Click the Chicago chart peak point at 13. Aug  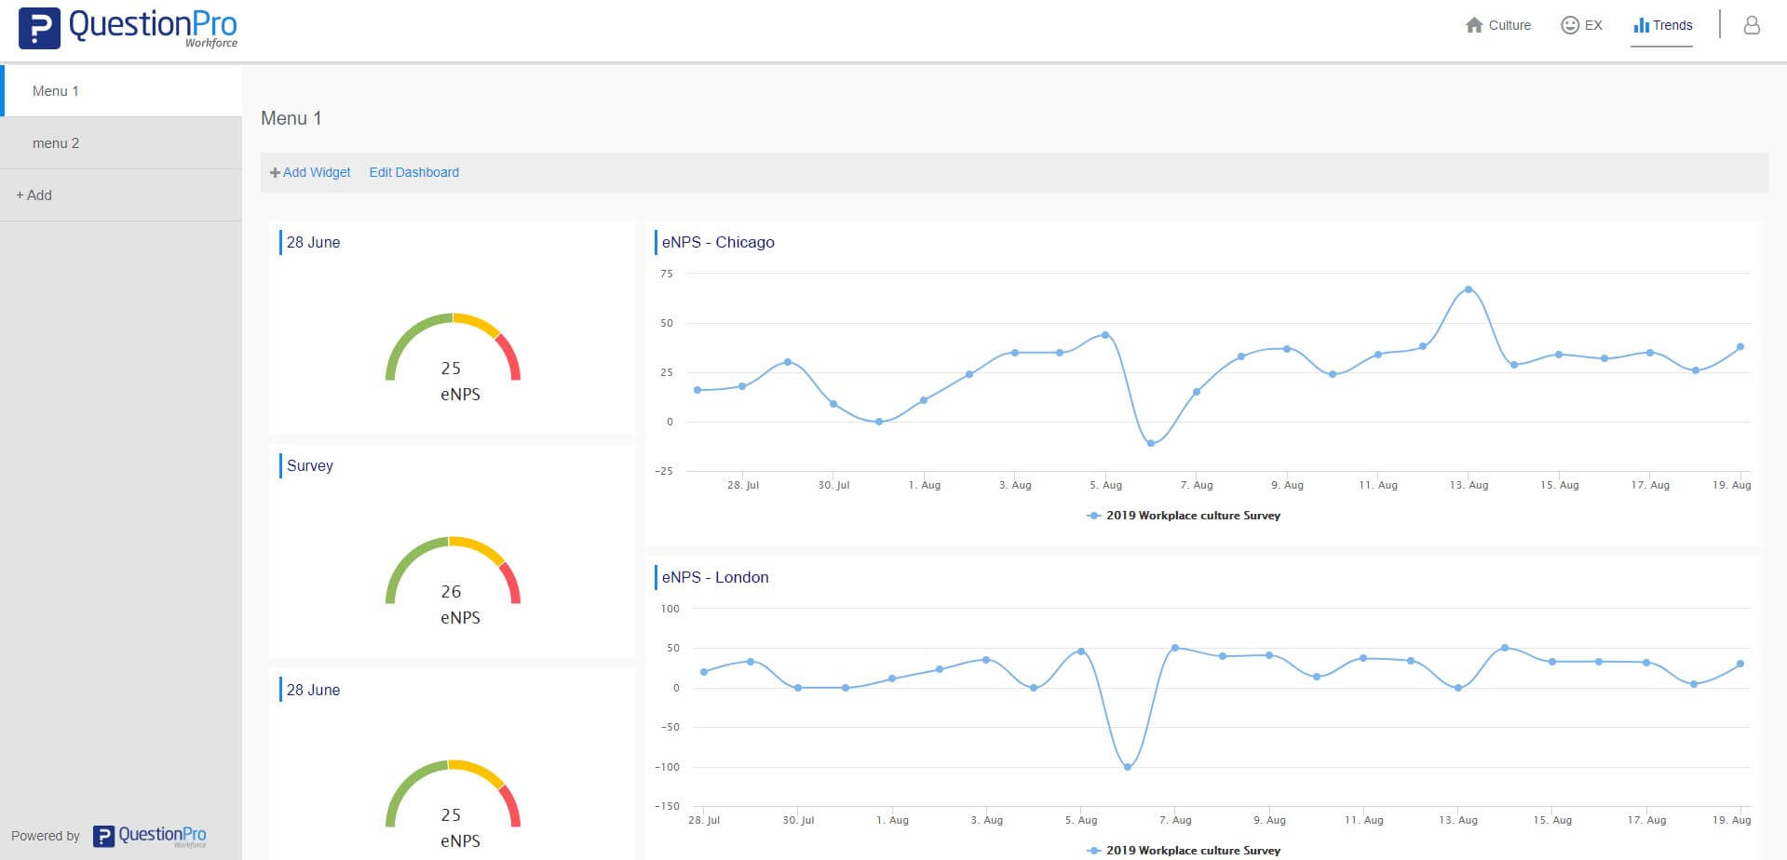tap(1469, 289)
